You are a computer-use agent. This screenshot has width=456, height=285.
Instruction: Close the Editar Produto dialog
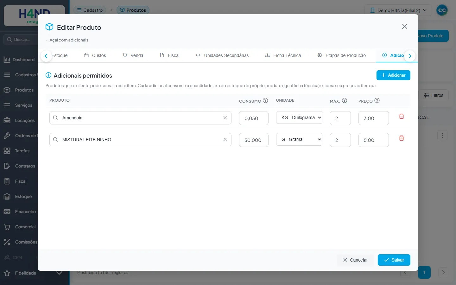tap(405, 26)
